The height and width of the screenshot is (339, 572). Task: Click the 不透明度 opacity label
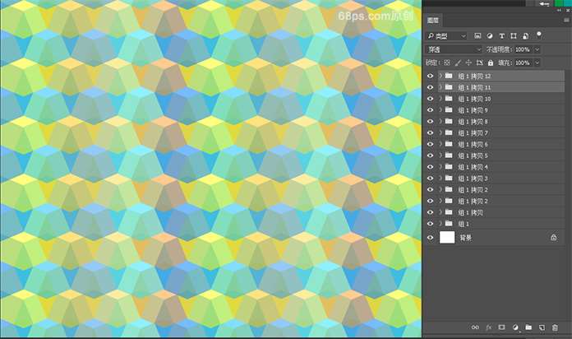point(499,49)
